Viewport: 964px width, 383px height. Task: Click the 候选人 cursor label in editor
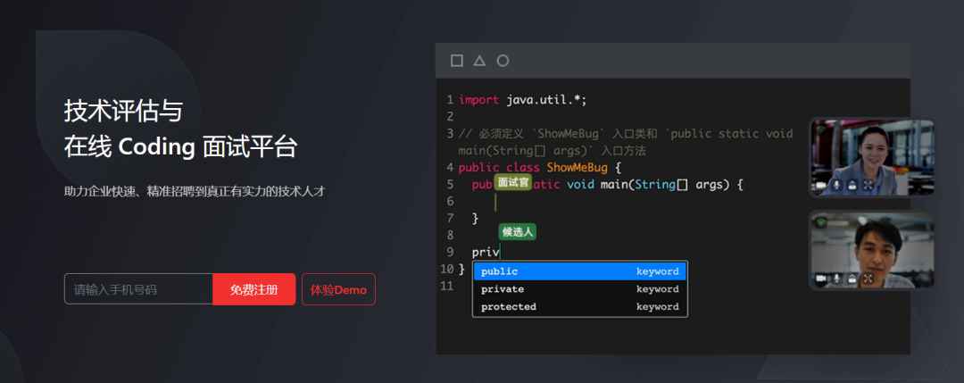pos(518,232)
